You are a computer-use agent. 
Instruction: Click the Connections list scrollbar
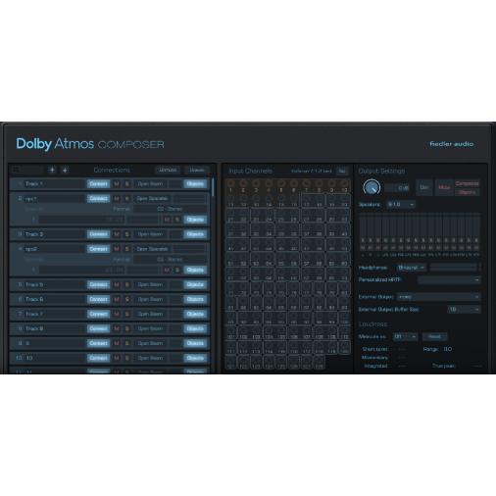213,187
